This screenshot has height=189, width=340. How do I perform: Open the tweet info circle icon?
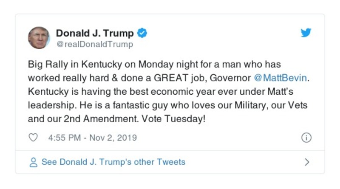[x=306, y=138]
